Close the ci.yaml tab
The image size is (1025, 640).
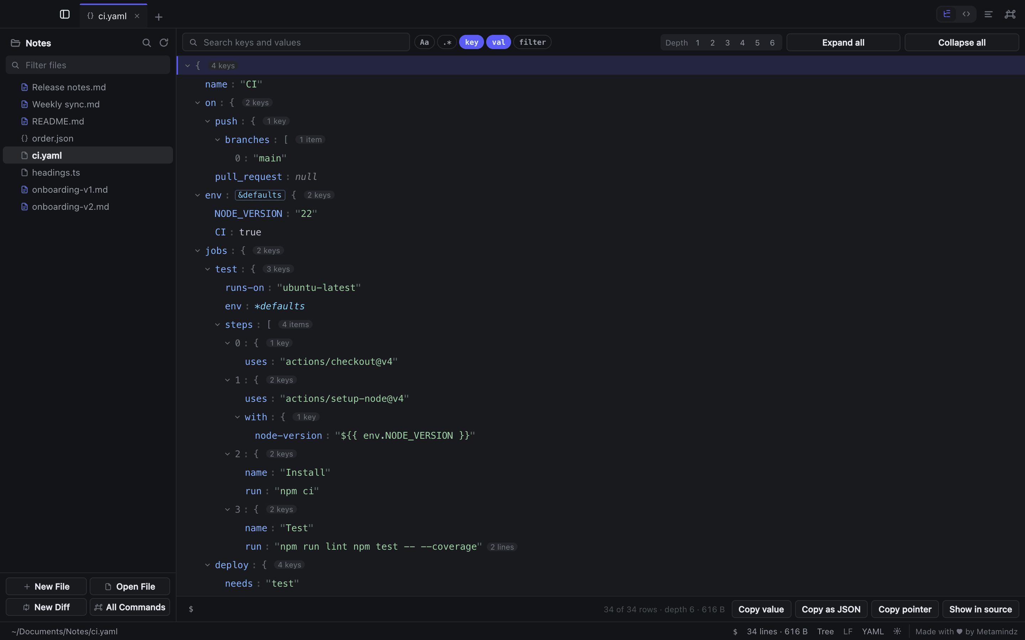pyautogui.click(x=137, y=16)
